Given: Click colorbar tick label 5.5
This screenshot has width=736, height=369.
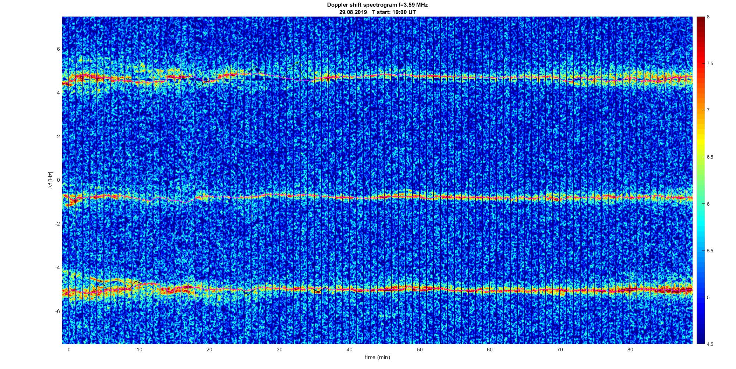Looking at the screenshot, I should (710, 251).
